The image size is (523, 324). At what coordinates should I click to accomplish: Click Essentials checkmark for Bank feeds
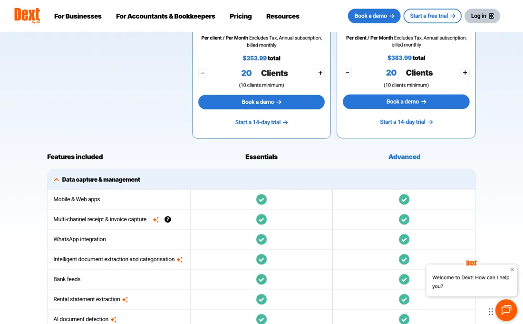[261, 279]
